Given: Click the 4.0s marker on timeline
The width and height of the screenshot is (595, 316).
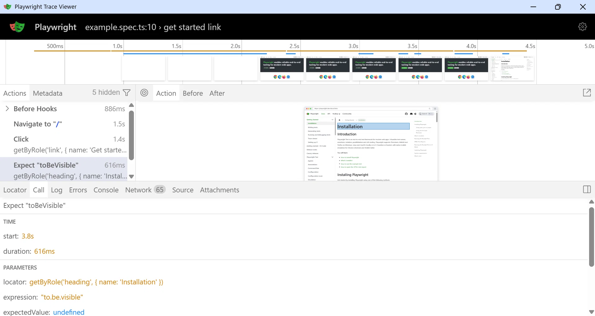Looking at the screenshot, I should (471, 46).
